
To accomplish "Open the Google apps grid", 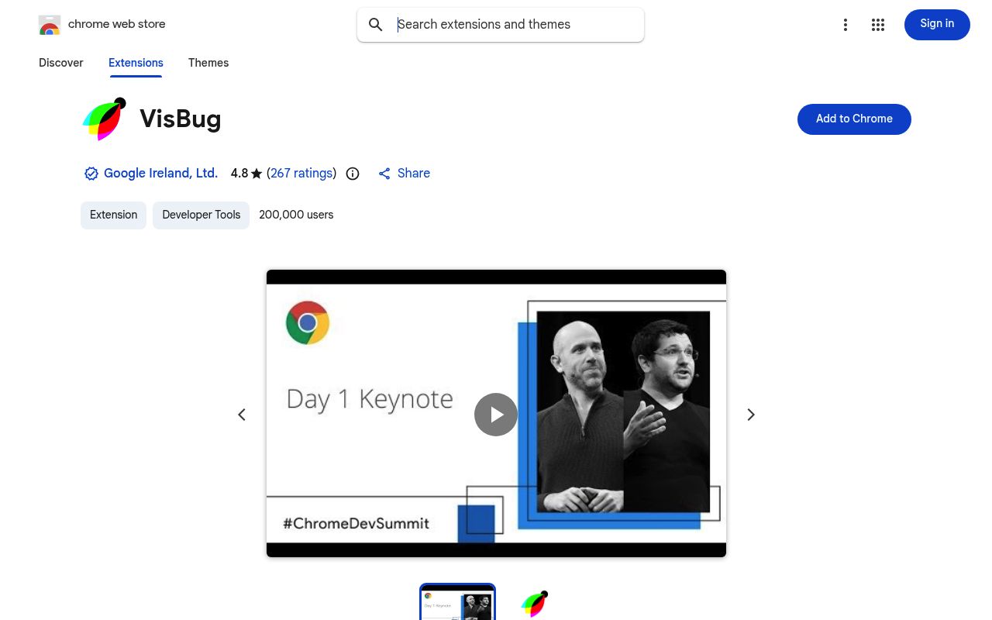I will (878, 25).
